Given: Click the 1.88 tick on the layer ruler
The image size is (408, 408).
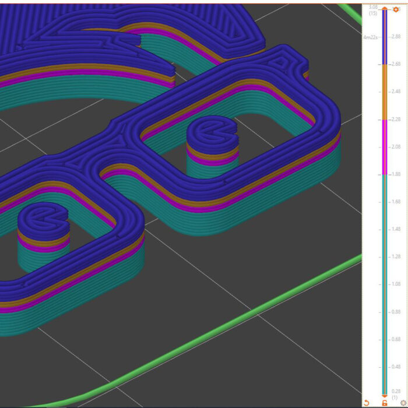Looking at the screenshot, I should click(x=396, y=174).
